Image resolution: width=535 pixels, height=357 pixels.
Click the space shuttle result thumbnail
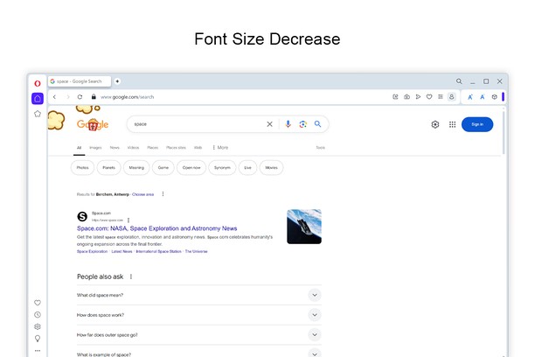coord(304,227)
